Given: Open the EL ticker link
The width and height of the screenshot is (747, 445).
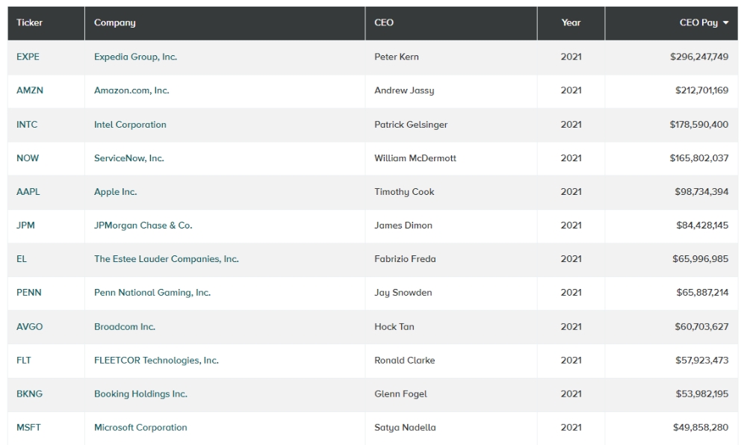Looking at the screenshot, I should point(22,259).
